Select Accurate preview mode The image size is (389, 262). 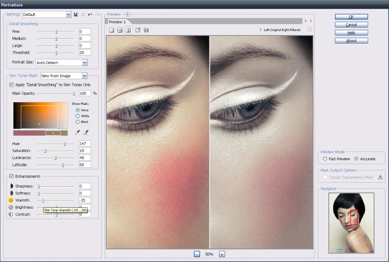(356, 159)
